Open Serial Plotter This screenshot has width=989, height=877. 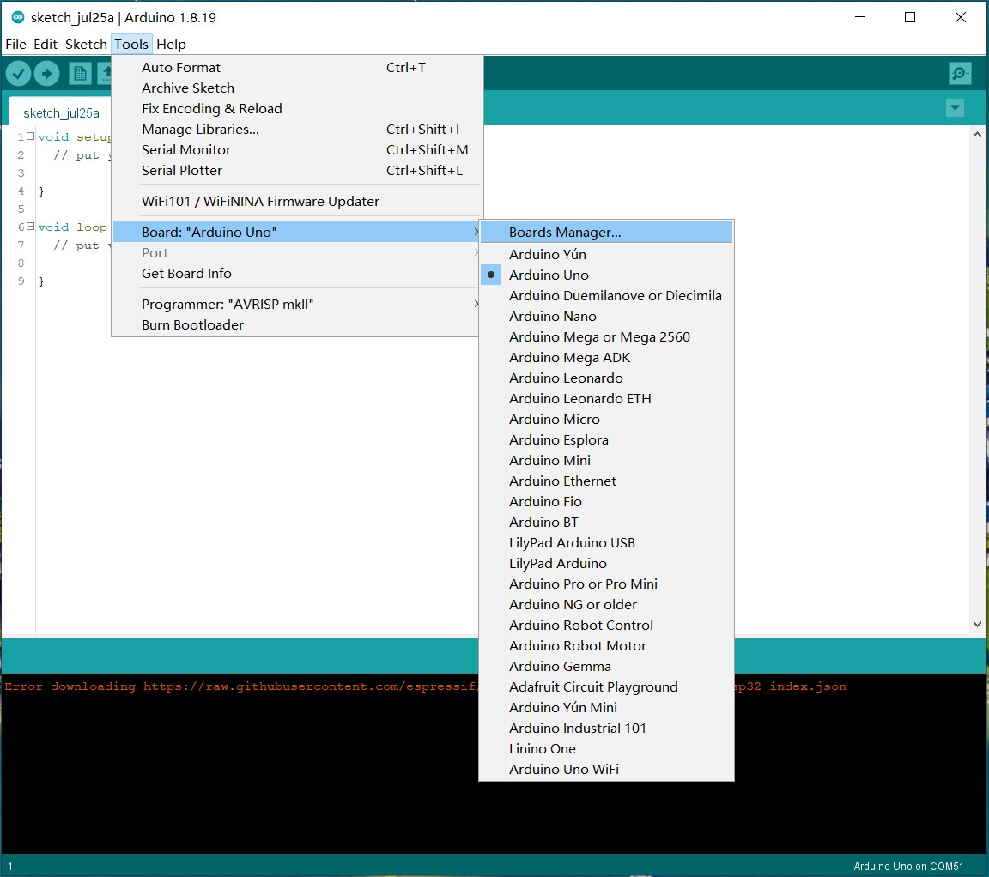click(298, 170)
